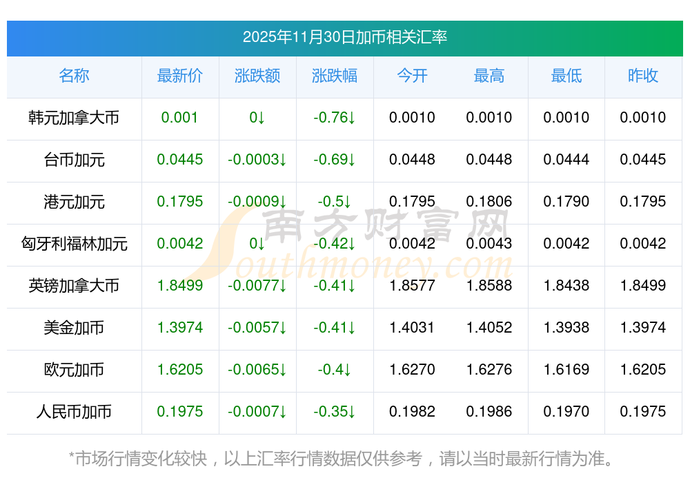690x480 pixels.
Task: Click the 英镑加拿大币 currency name
Action: click(74, 286)
